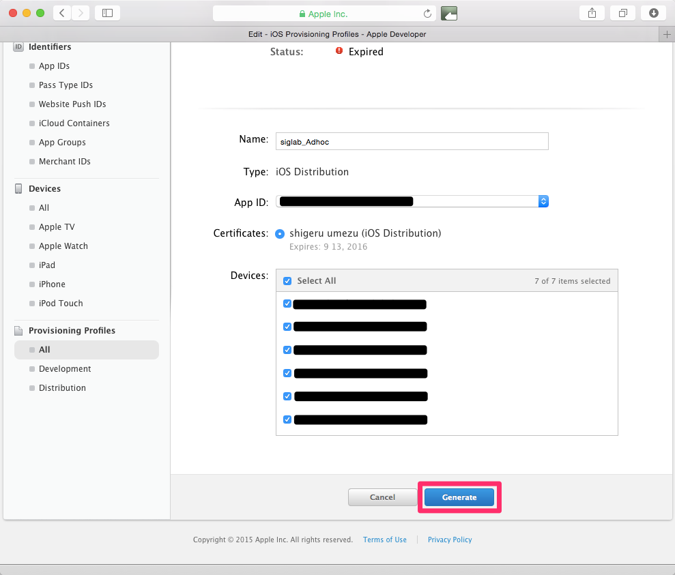The image size is (675, 575).
Task: Click the extension icon beside address bar
Action: 448,14
